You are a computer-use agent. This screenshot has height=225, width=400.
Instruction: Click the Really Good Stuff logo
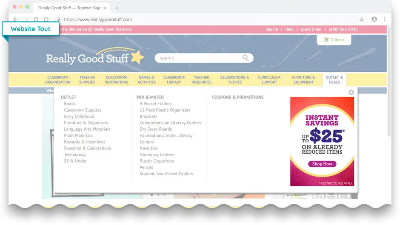95,57
